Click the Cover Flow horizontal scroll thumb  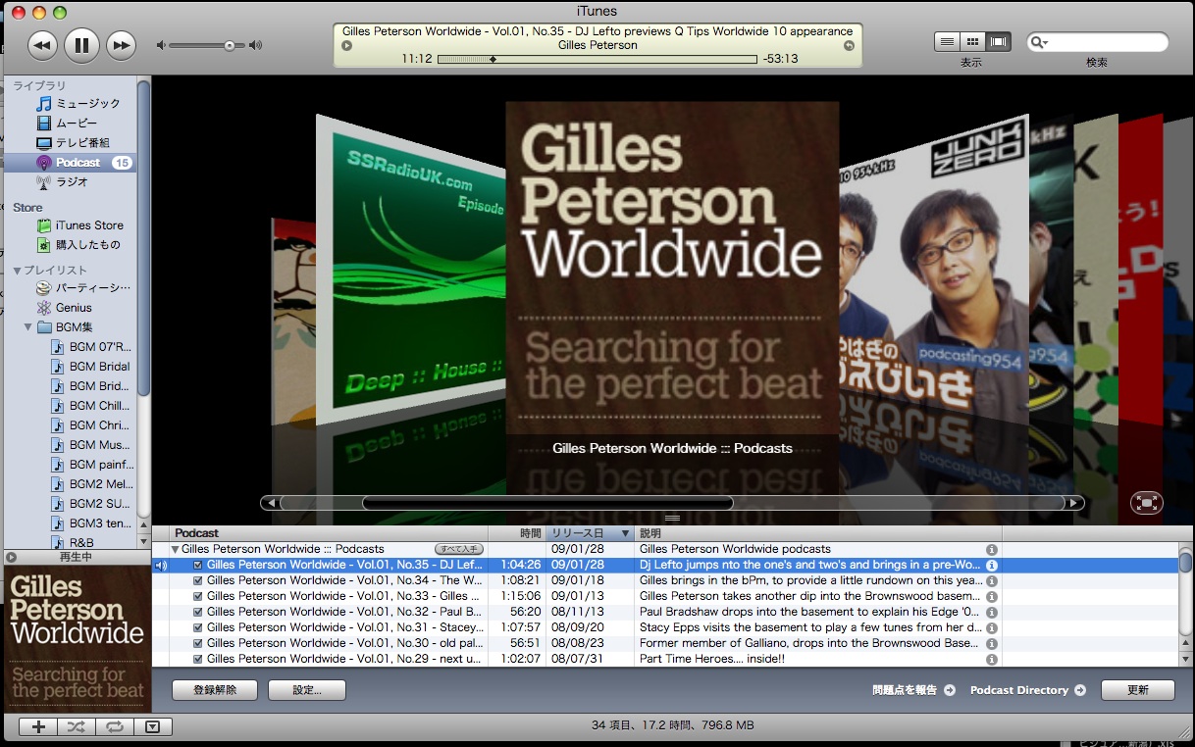(x=547, y=503)
